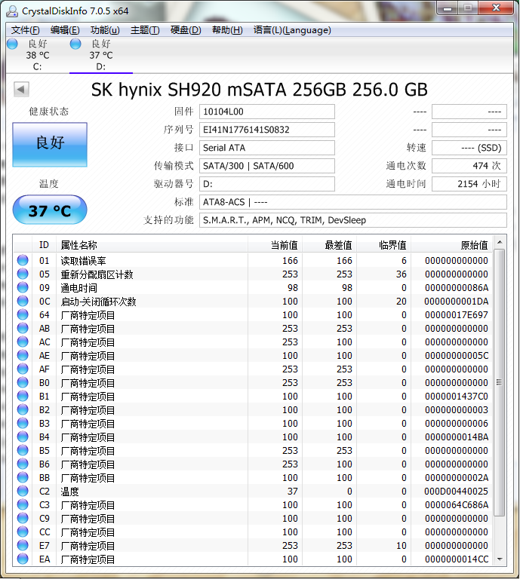Image resolution: width=520 pixels, height=579 pixels.
Task: Click the power on hours 2154 小时
Action: [x=469, y=184]
